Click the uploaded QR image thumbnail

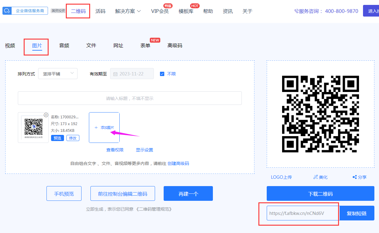tap(33, 127)
